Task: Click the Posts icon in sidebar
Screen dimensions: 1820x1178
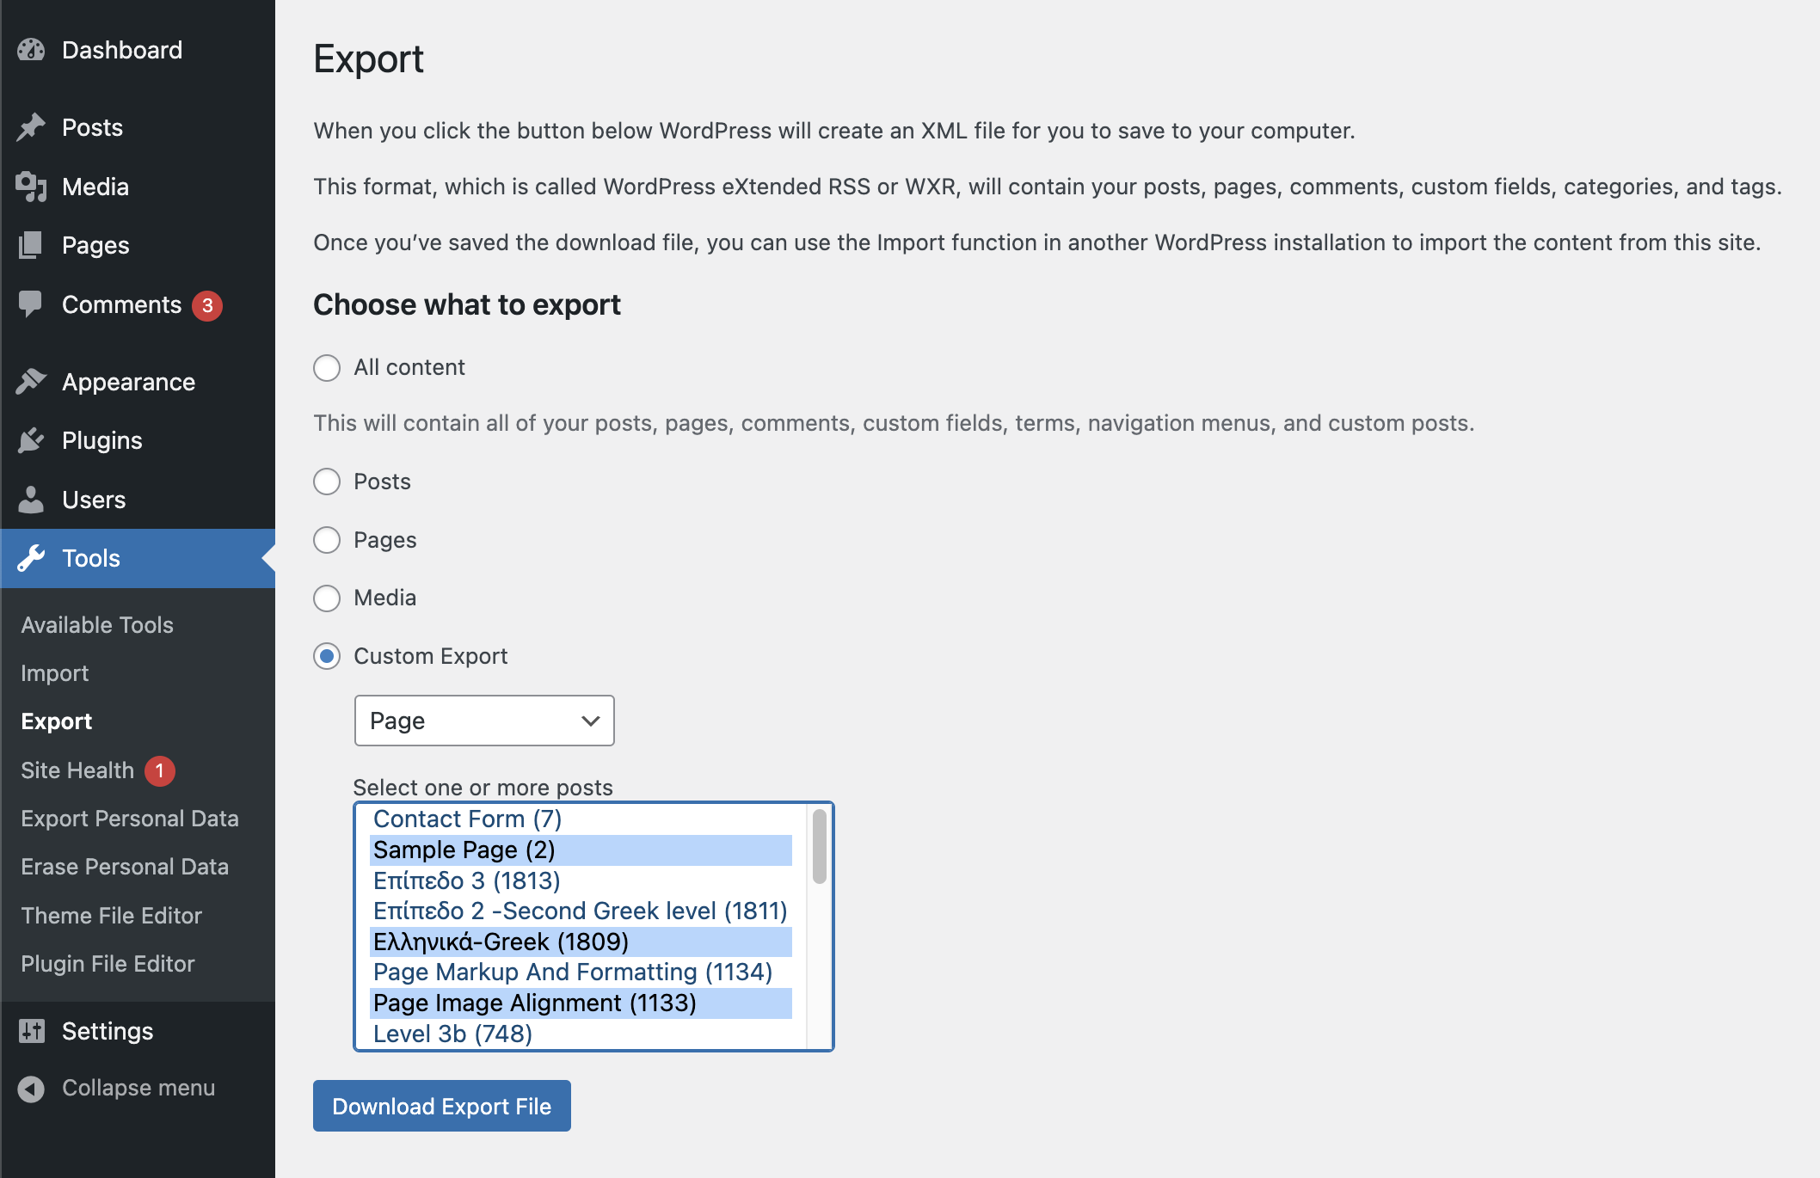Action: [x=34, y=127]
